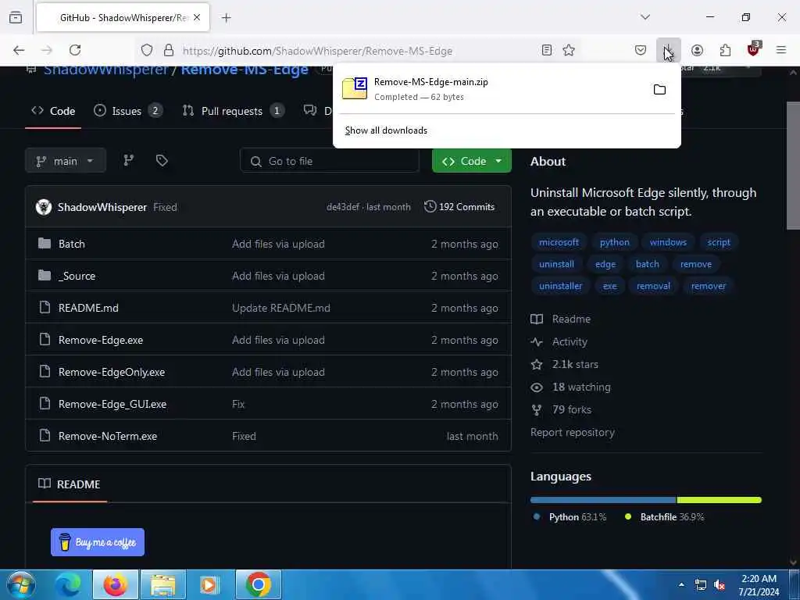Image resolution: width=800 pixels, height=600 pixels.
Task: Open the list all tabs chevron
Action: [x=645, y=17]
